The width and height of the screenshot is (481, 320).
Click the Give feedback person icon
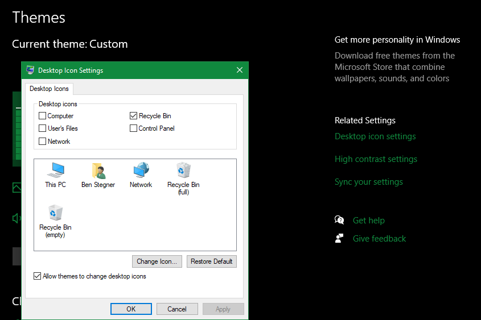pyautogui.click(x=340, y=239)
